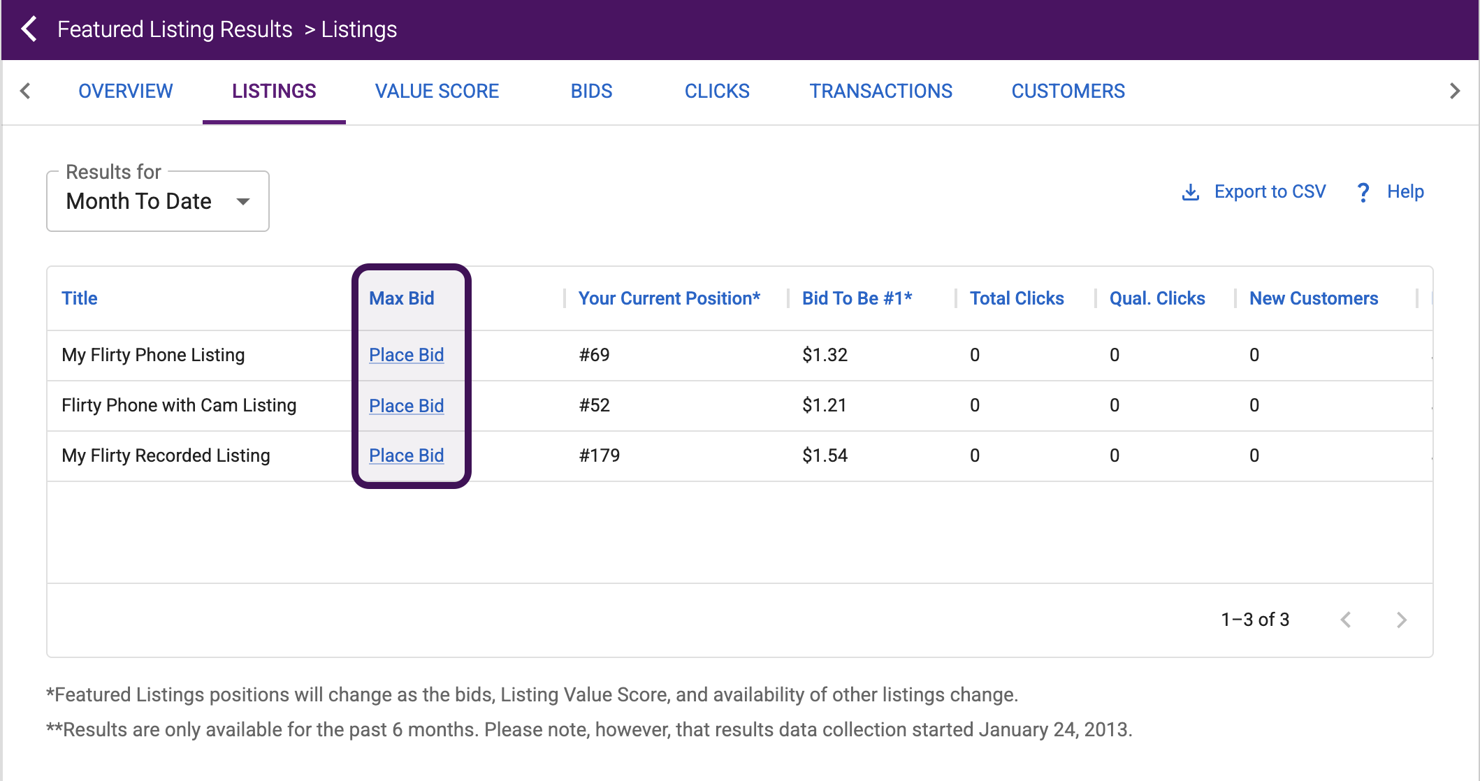Screen dimensions: 1480x781
Task: Sort by the Max Bid column header
Action: 402,298
